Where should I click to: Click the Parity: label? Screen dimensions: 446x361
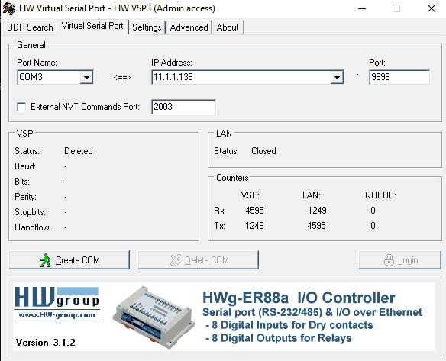coord(26,197)
